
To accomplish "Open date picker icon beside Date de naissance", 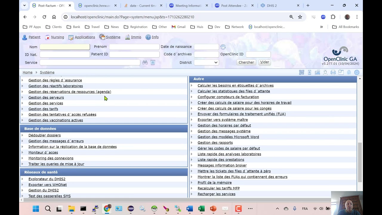I will click(x=223, y=47).
